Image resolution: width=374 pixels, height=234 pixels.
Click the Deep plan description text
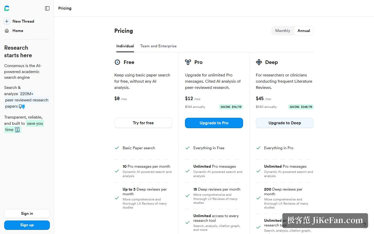(284, 81)
